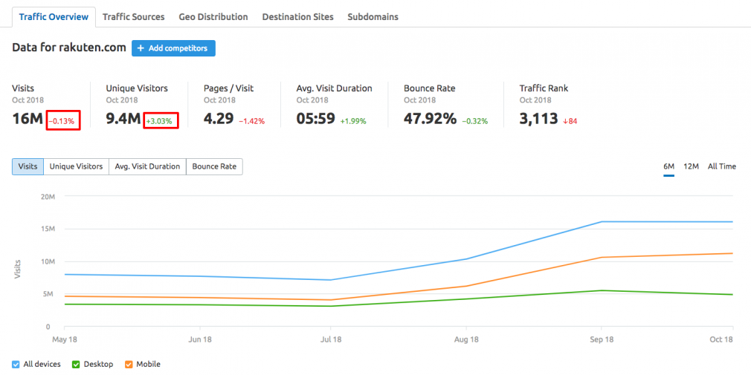751x375 pixels.
Task: Click the red down arrow beside Traffic Rank
Action: pyautogui.click(x=565, y=122)
